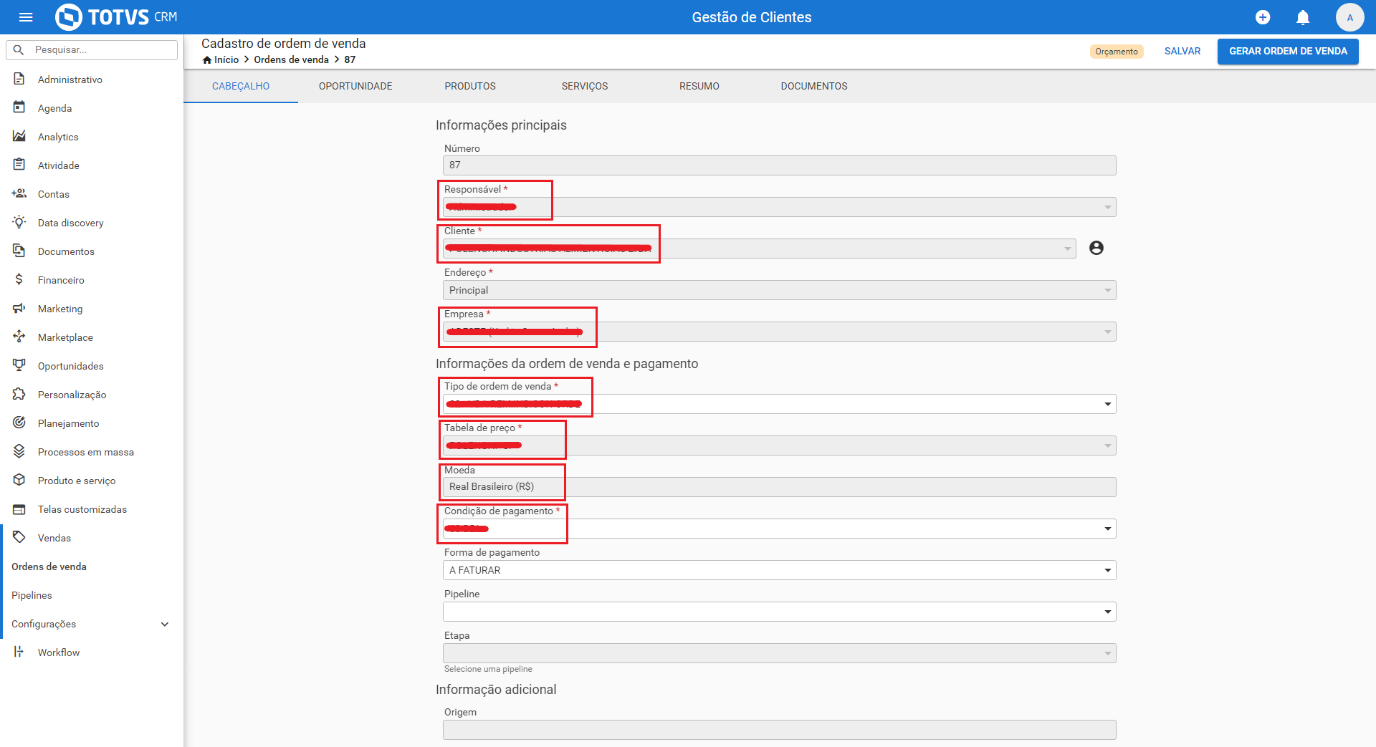The height and width of the screenshot is (747, 1376).
Task: Click the Início breadcrumb link
Action: click(x=226, y=60)
